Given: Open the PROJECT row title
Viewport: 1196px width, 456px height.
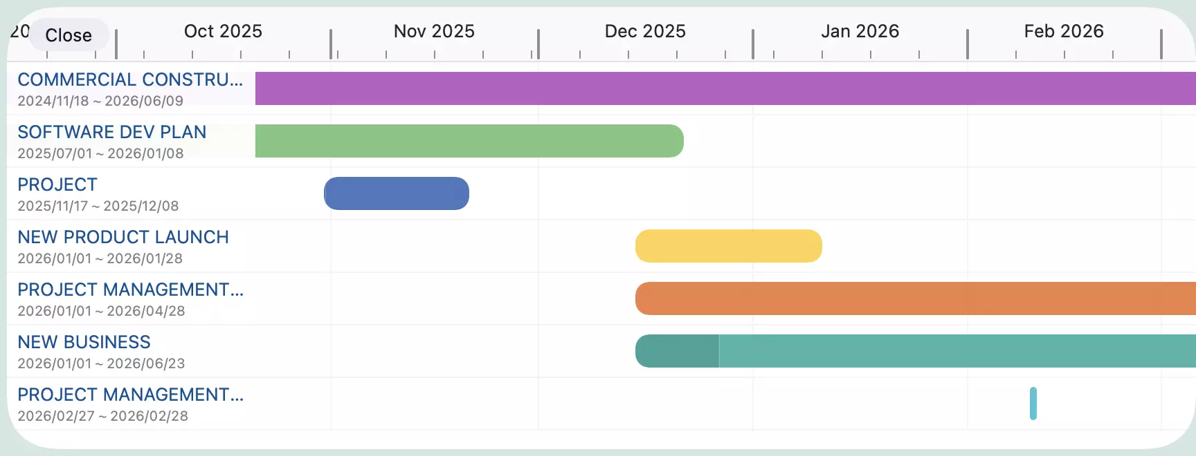Looking at the screenshot, I should [57, 184].
